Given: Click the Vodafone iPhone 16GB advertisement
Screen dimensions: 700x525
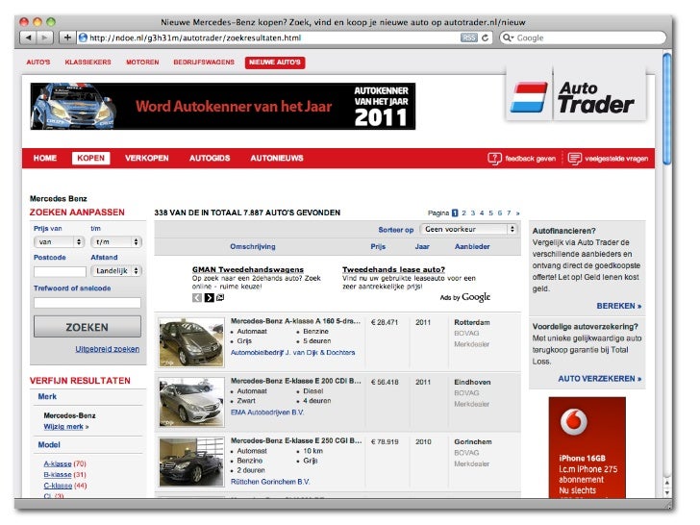Looking at the screenshot, I should click(587, 447).
